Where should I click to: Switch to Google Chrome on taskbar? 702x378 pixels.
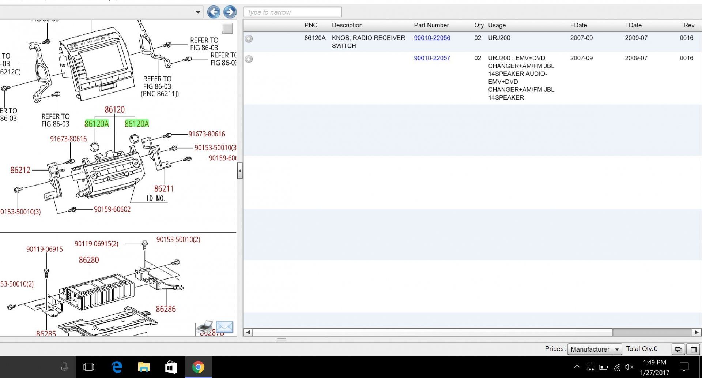198,367
